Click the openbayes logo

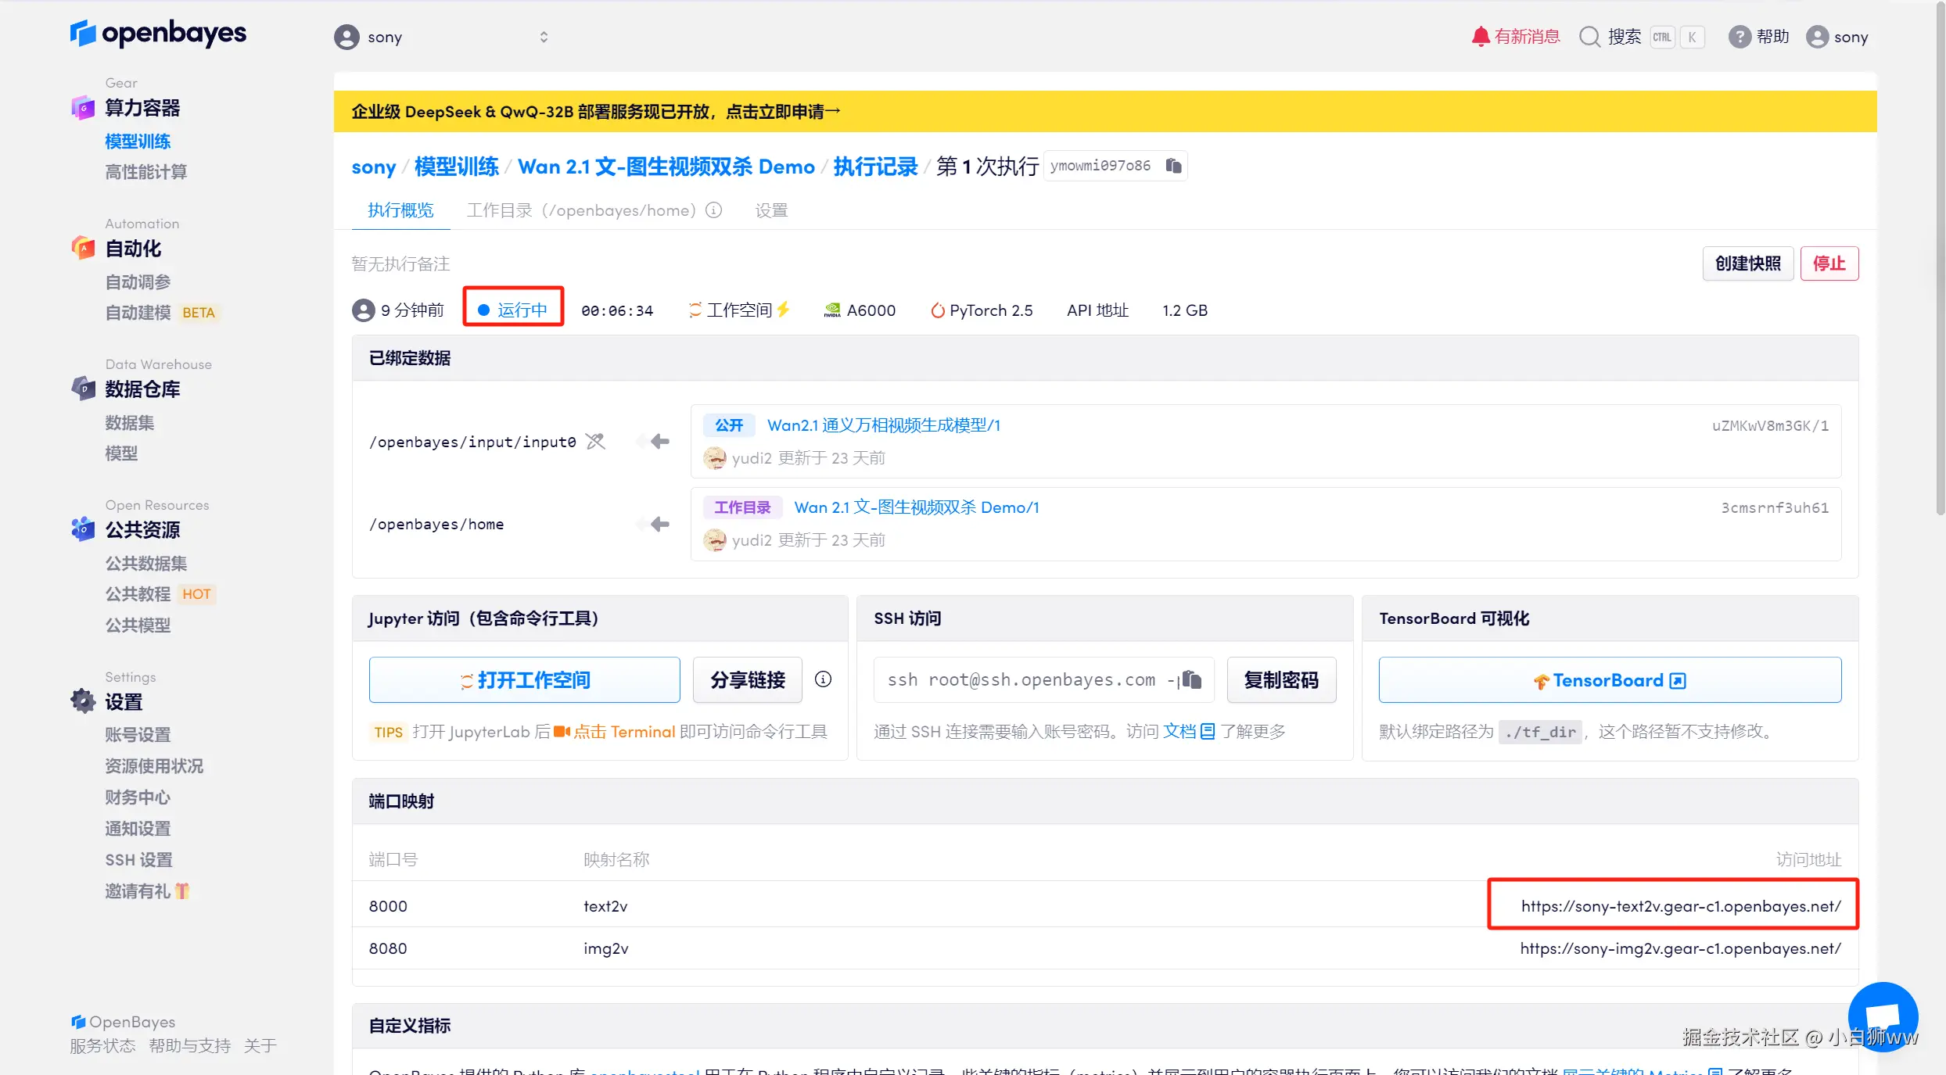(x=158, y=33)
